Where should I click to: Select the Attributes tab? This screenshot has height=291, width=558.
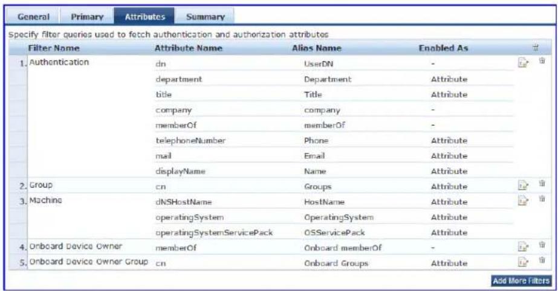click(x=145, y=17)
